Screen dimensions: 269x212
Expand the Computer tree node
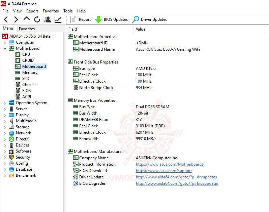tap(5, 42)
